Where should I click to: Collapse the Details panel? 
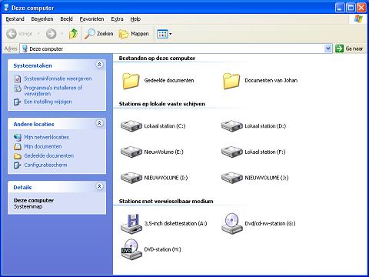pos(99,186)
